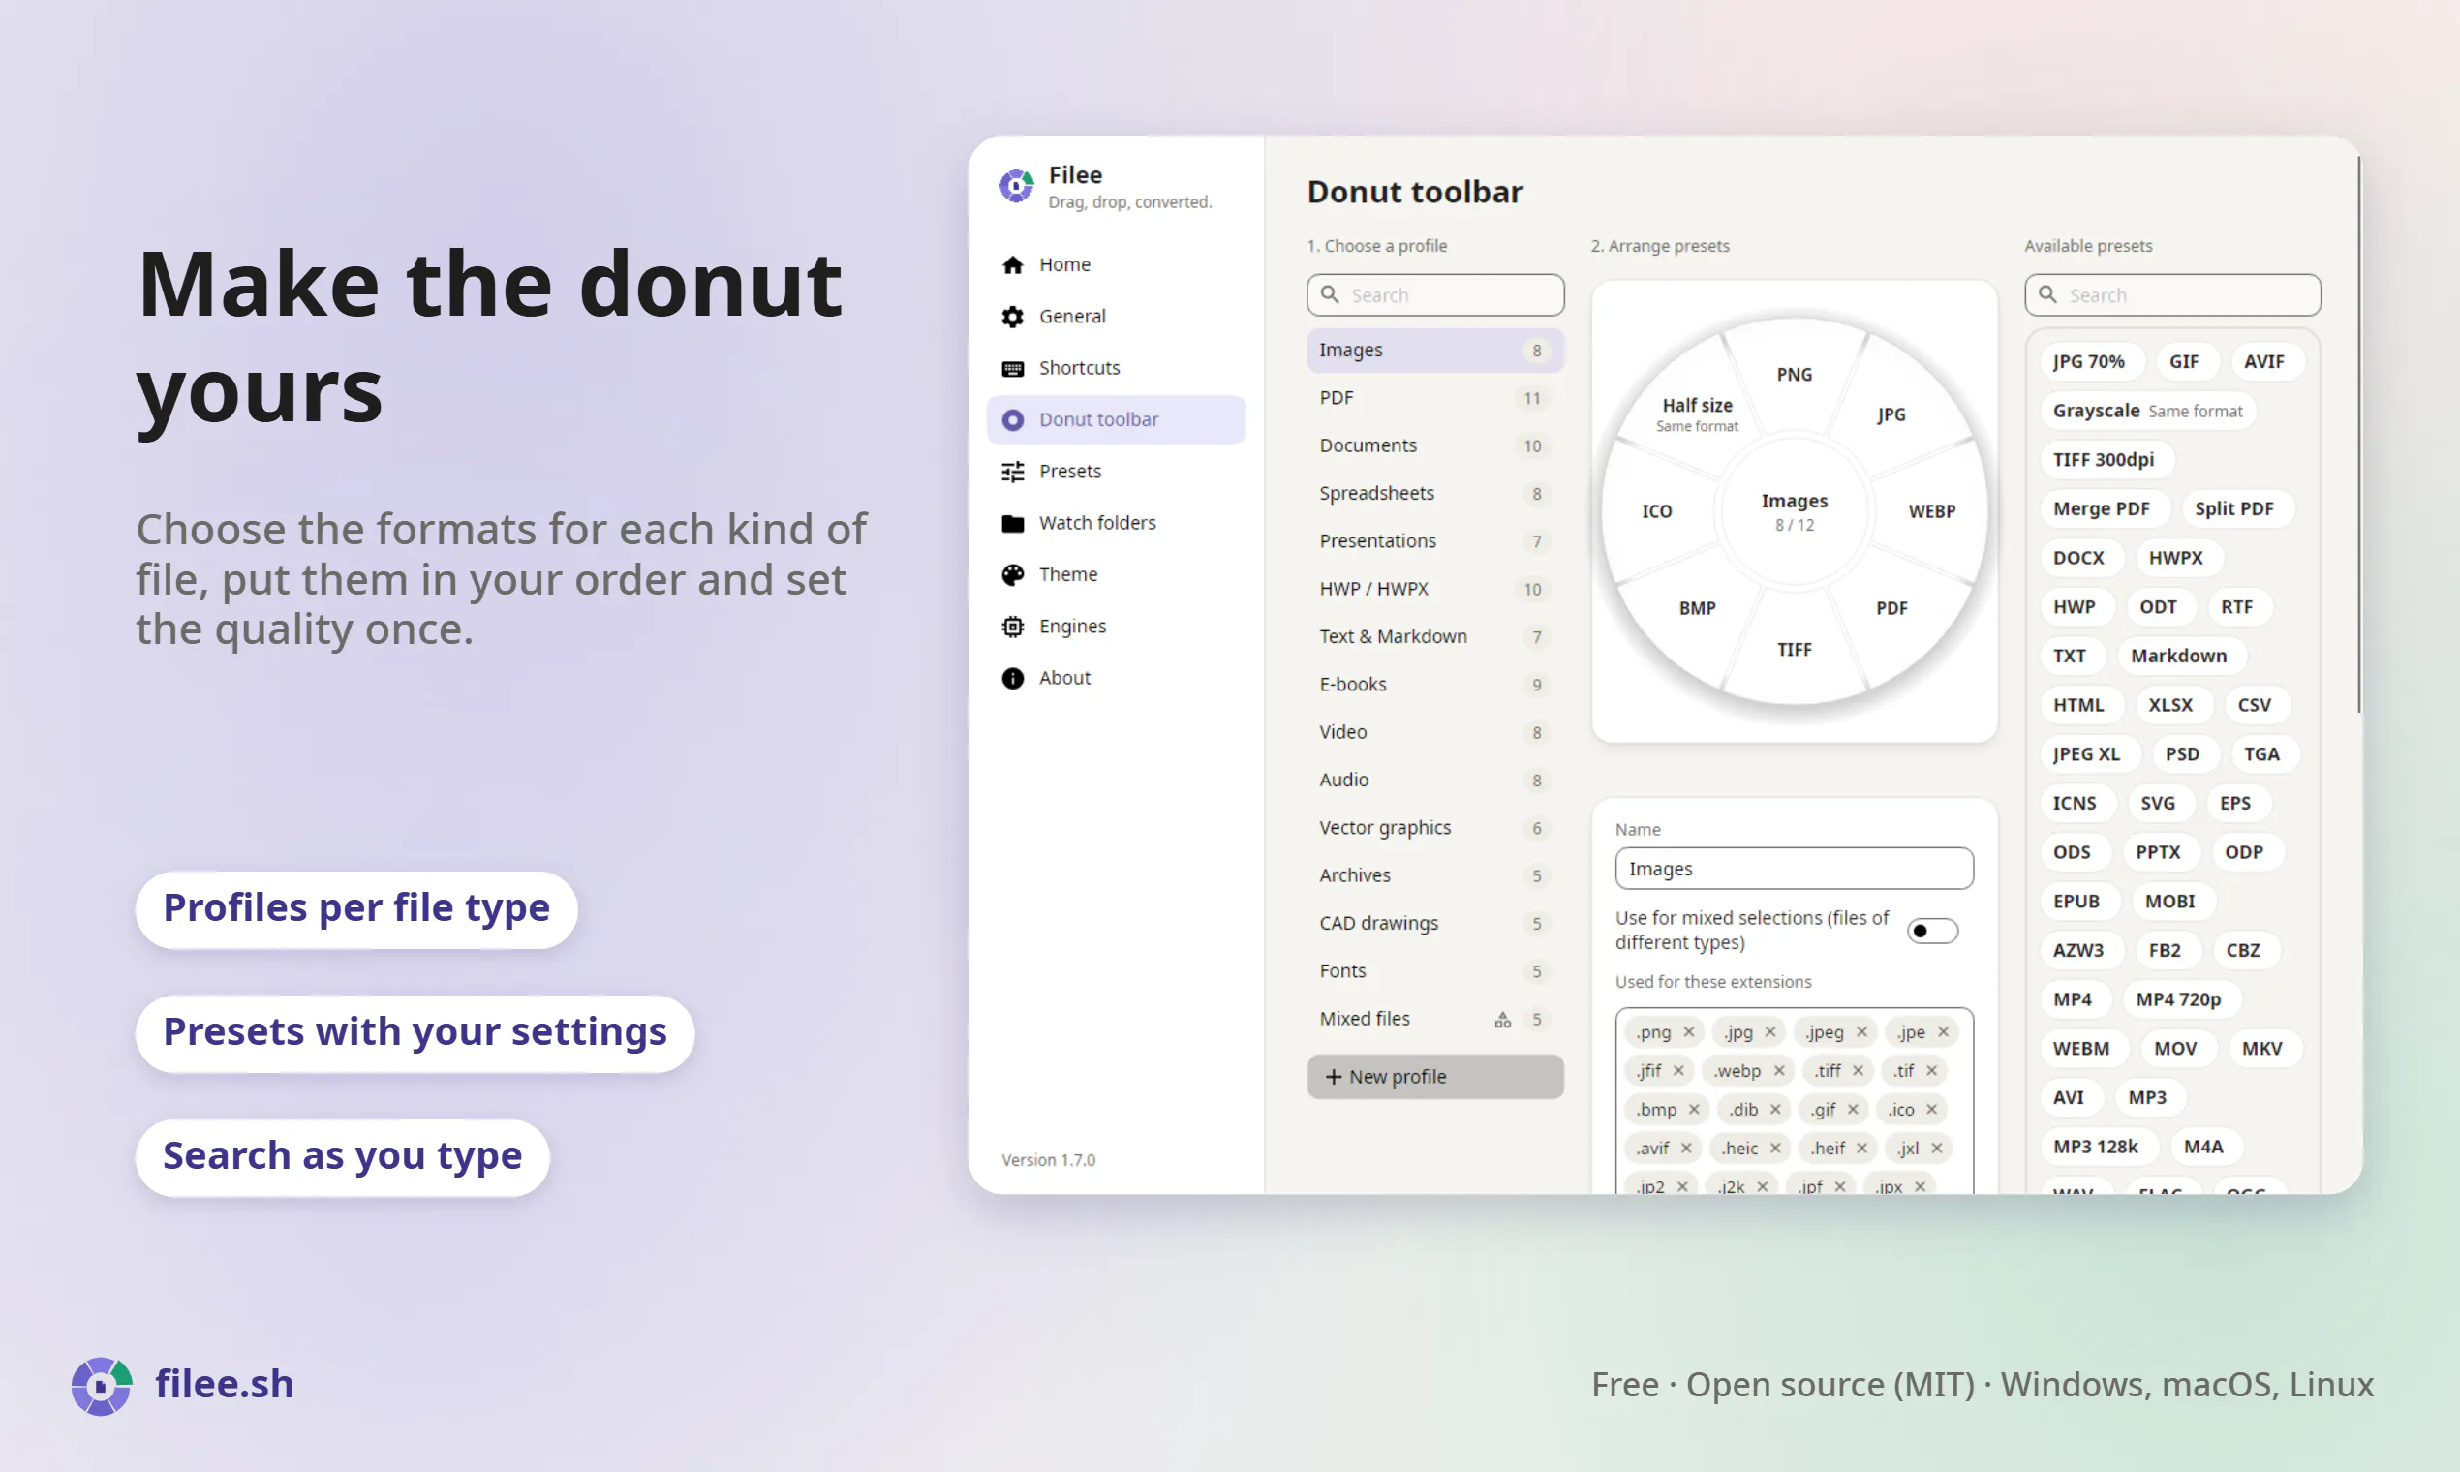2460x1472 pixels.
Task: Add the Grayscale Same format preset
Action: (x=2146, y=411)
